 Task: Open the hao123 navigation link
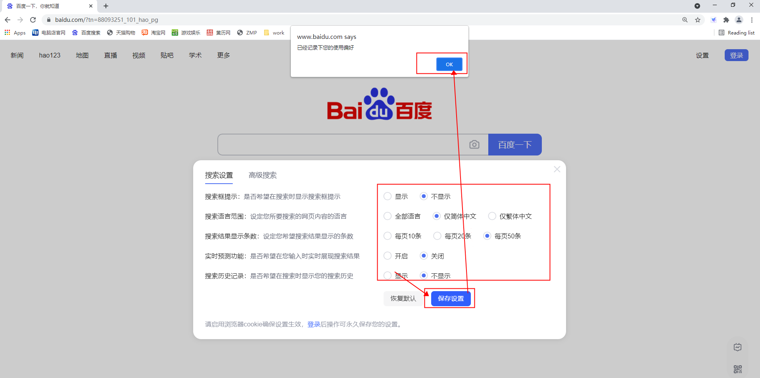(x=50, y=55)
